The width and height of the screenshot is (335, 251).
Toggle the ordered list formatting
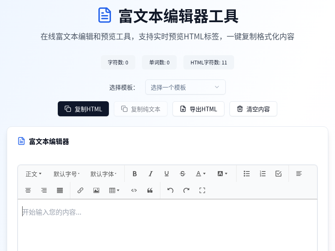click(263, 174)
